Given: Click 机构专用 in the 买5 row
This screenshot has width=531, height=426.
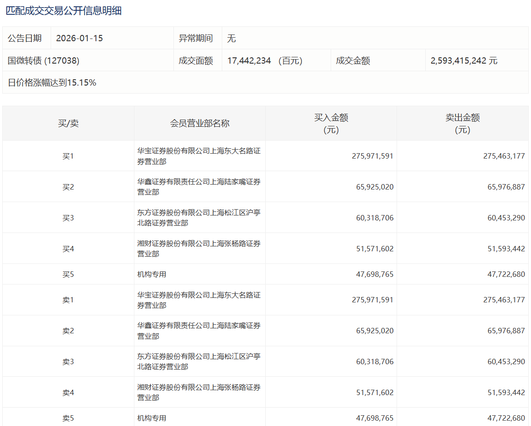Looking at the screenshot, I should 151,274.
